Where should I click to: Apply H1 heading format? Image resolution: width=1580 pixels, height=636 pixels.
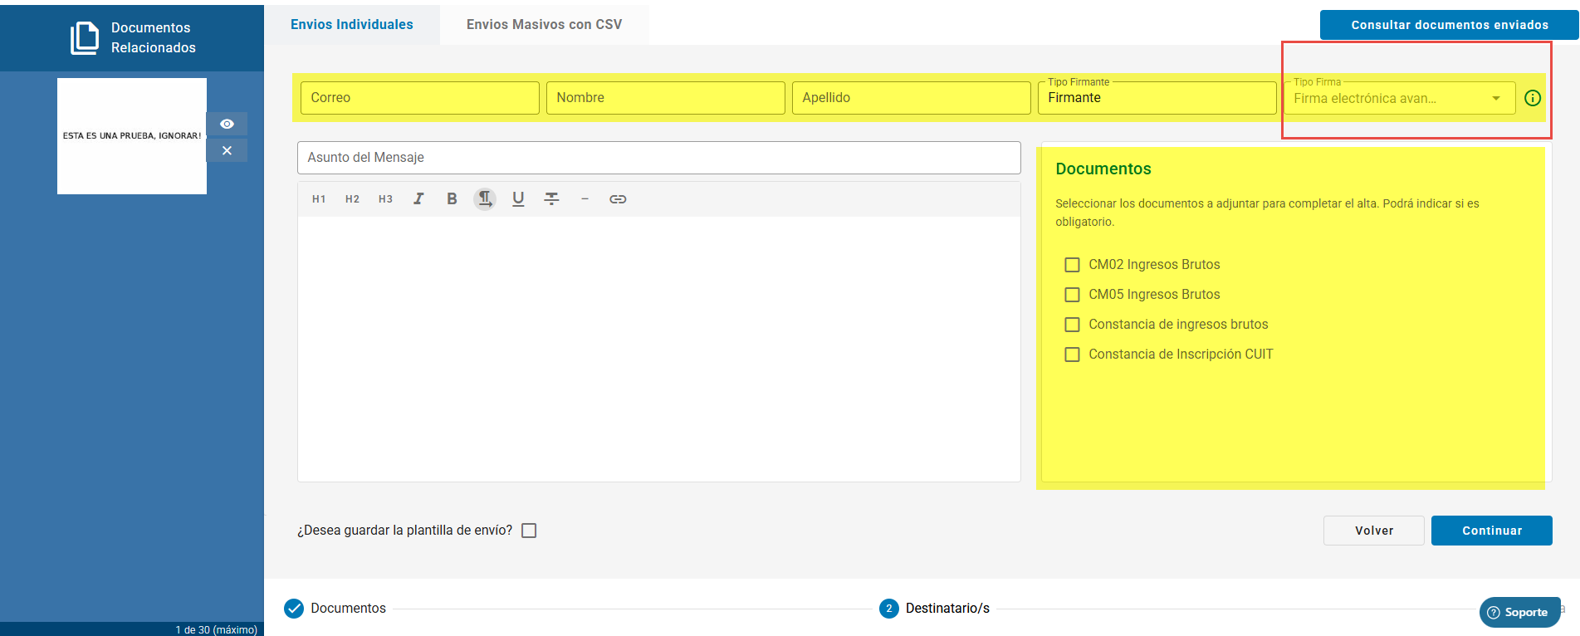point(319,199)
